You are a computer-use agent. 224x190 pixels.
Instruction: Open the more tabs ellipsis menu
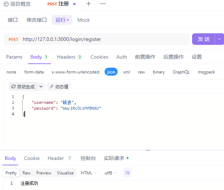click(103, 4)
